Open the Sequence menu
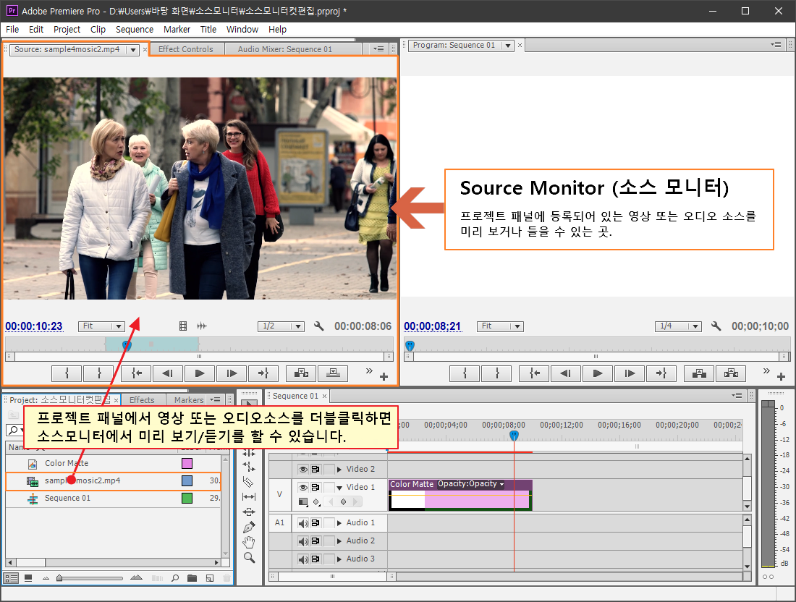The width and height of the screenshot is (796, 602). click(135, 30)
